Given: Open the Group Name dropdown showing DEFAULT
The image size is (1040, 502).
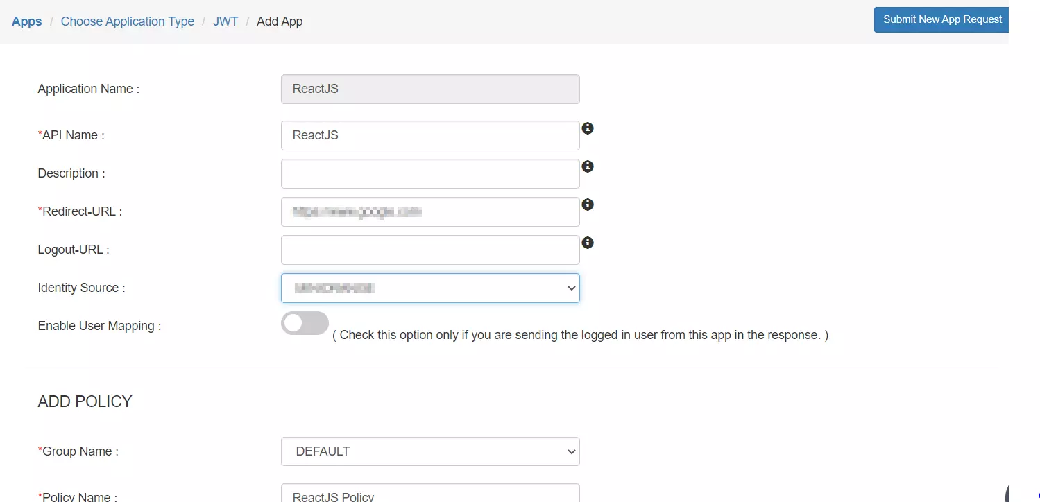Looking at the screenshot, I should [x=429, y=451].
